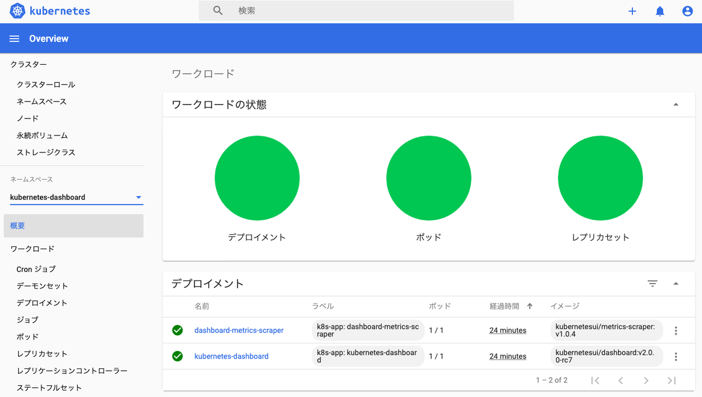Select ポッド in sidebar

[x=27, y=337]
